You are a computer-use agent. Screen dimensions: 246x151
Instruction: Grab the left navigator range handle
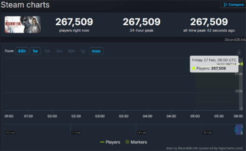pos(235,129)
